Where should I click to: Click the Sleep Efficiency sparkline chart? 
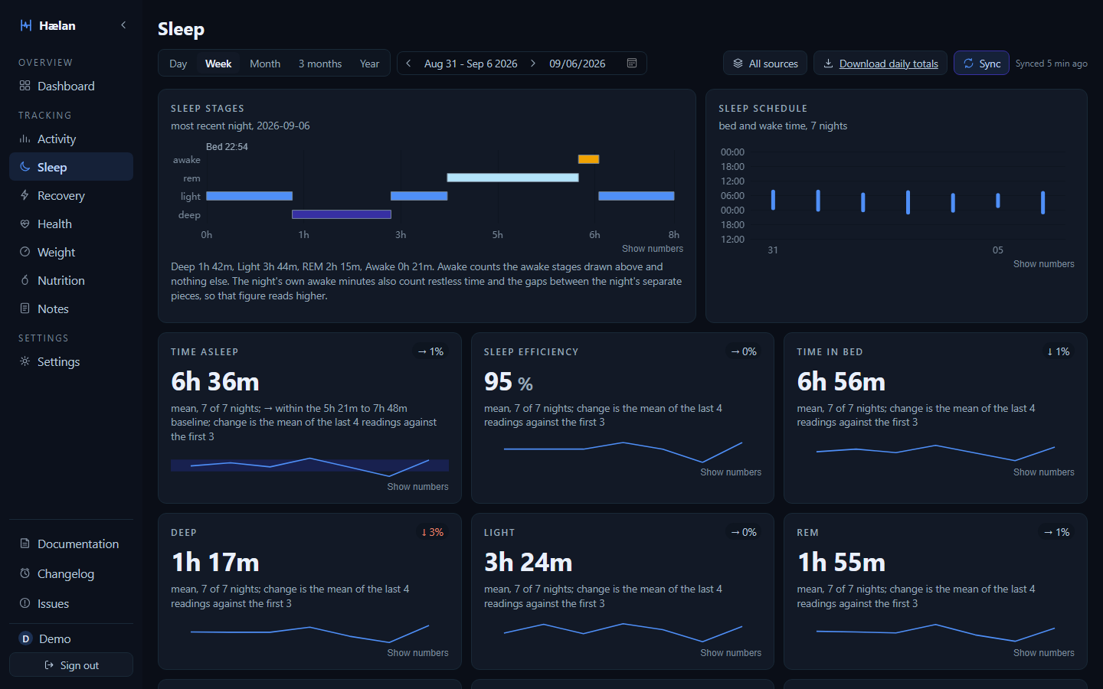pos(623,452)
